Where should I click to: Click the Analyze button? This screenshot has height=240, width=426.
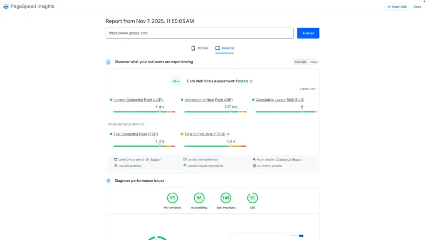click(x=308, y=33)
